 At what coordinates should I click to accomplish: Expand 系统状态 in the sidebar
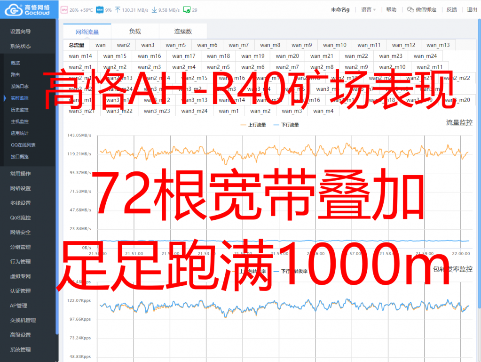[x=20, y=46]
